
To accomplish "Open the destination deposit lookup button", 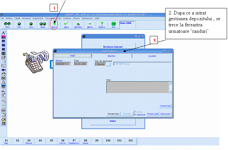I will [x=108, y=64].
